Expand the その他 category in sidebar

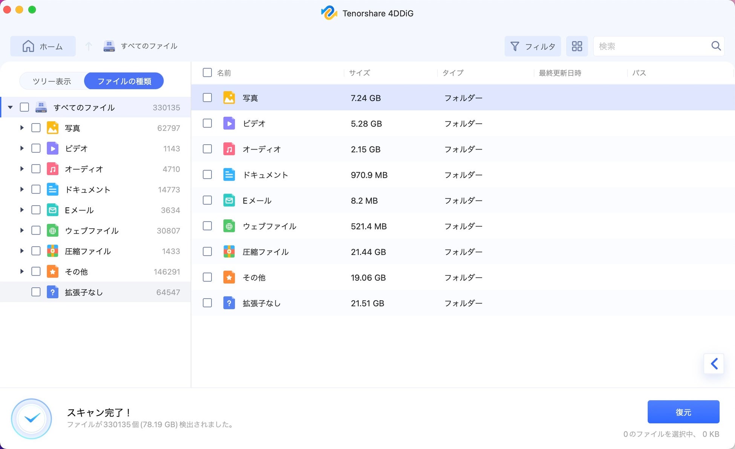[x=21, y=271]
